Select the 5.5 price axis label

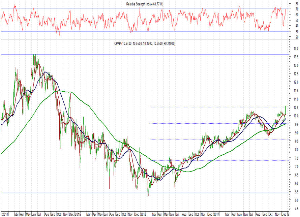coord(296,192)
